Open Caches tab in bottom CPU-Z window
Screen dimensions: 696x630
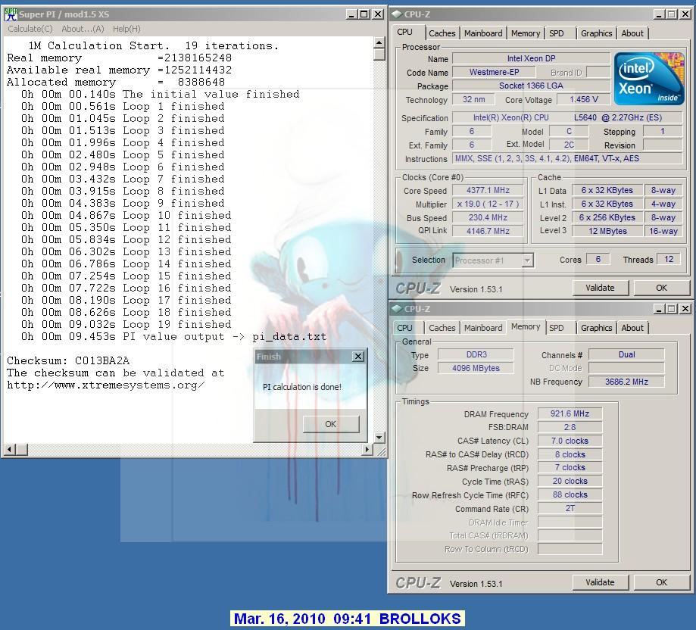point(442,328)
